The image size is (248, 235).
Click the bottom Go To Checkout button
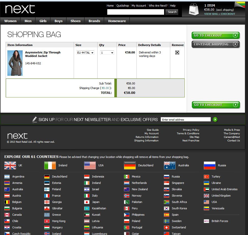216,105
